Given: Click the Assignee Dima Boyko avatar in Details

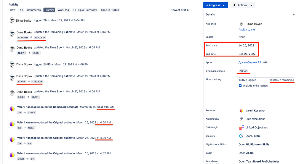Looking at the screenshot, I should (x=241, y=24).
